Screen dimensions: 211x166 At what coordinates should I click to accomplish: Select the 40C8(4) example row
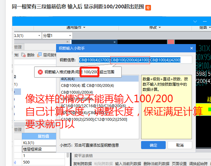(99, 79)
